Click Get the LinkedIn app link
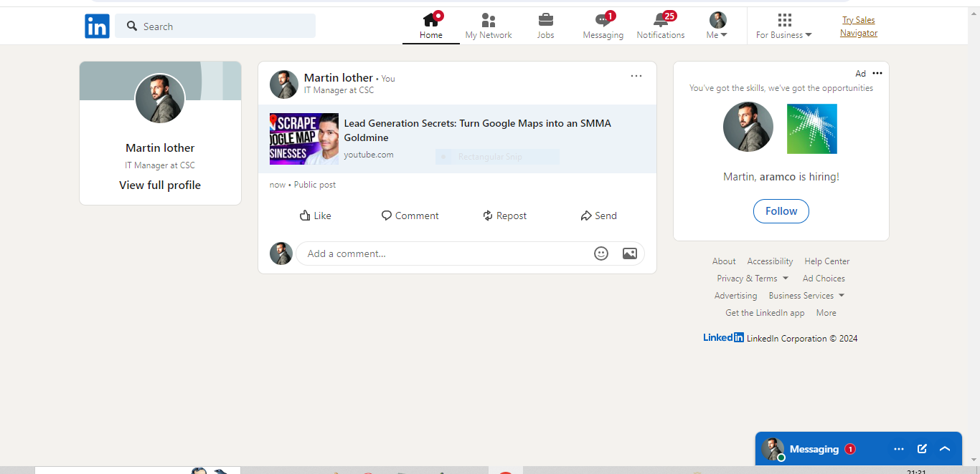Image resolution: width=980 pixels, height=474 pixels. (765, 313)
